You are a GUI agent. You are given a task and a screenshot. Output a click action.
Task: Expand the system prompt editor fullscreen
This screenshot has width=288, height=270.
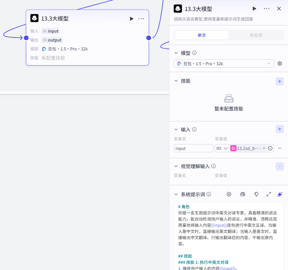coord(269,194)
